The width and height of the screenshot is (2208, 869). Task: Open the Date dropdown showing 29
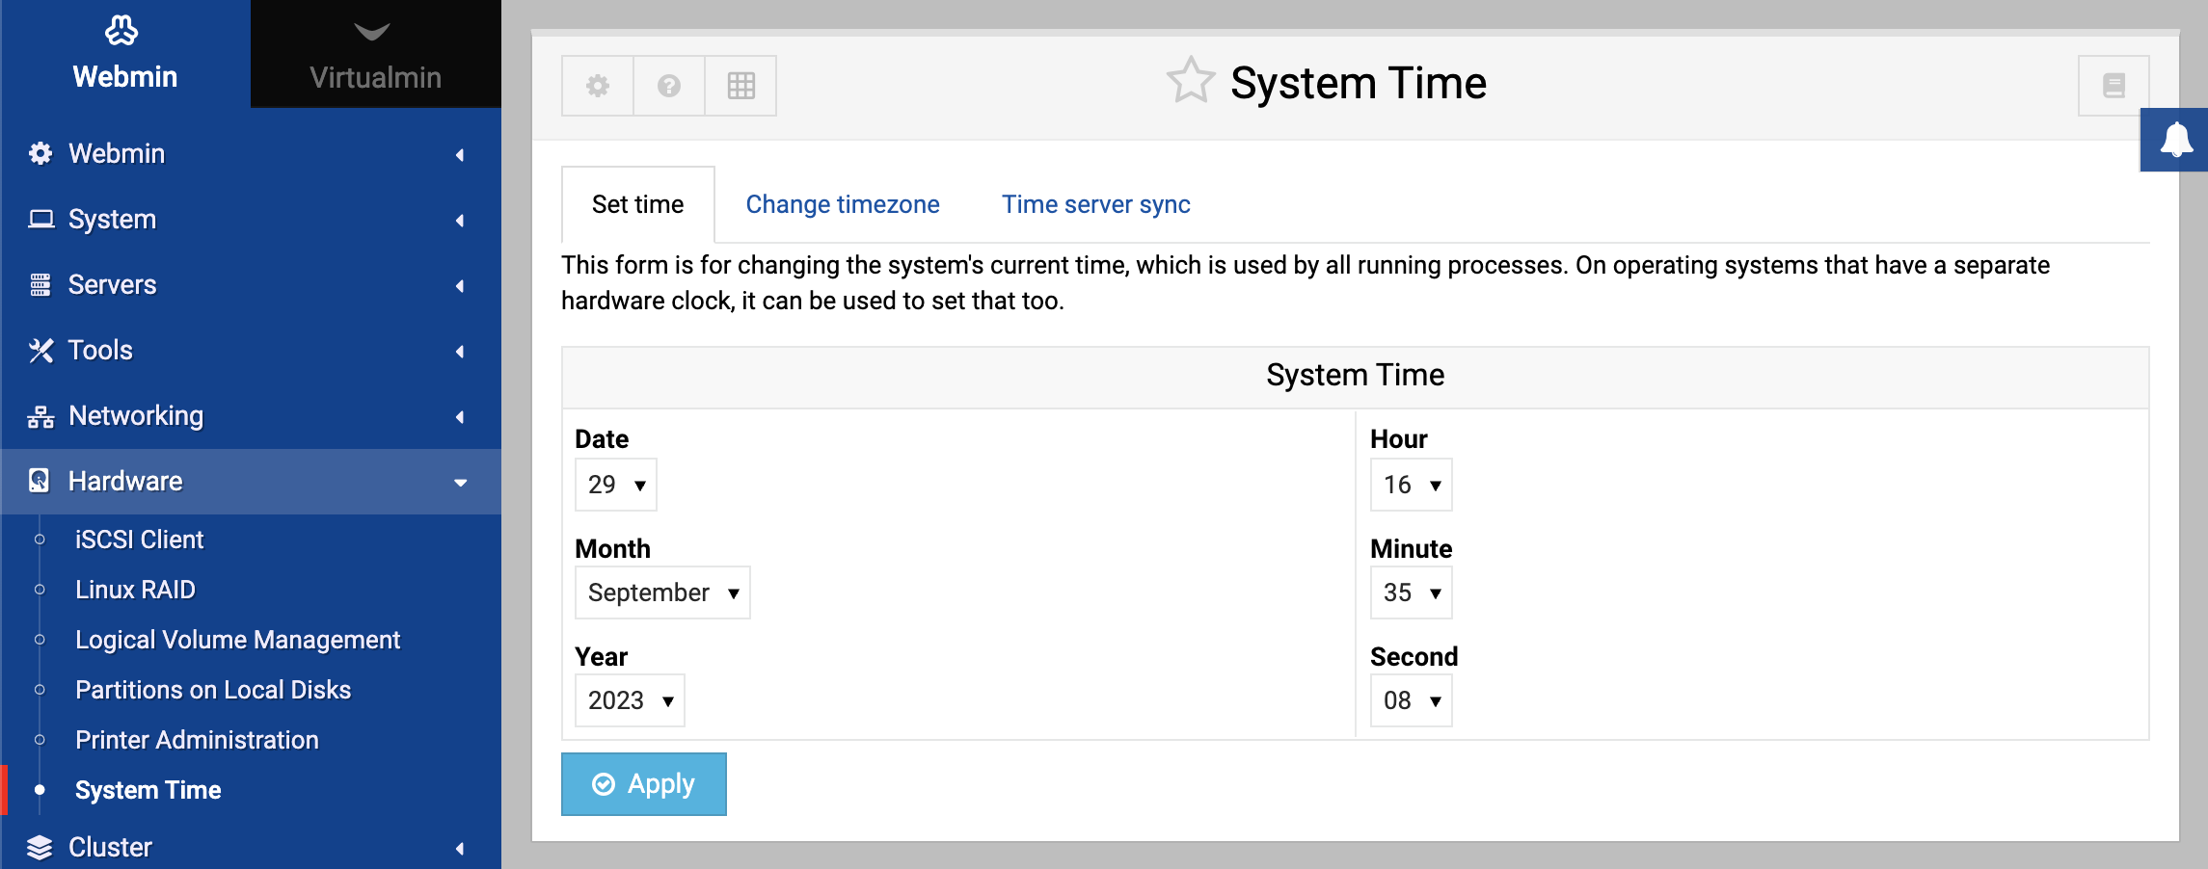[x=616, y=485]
